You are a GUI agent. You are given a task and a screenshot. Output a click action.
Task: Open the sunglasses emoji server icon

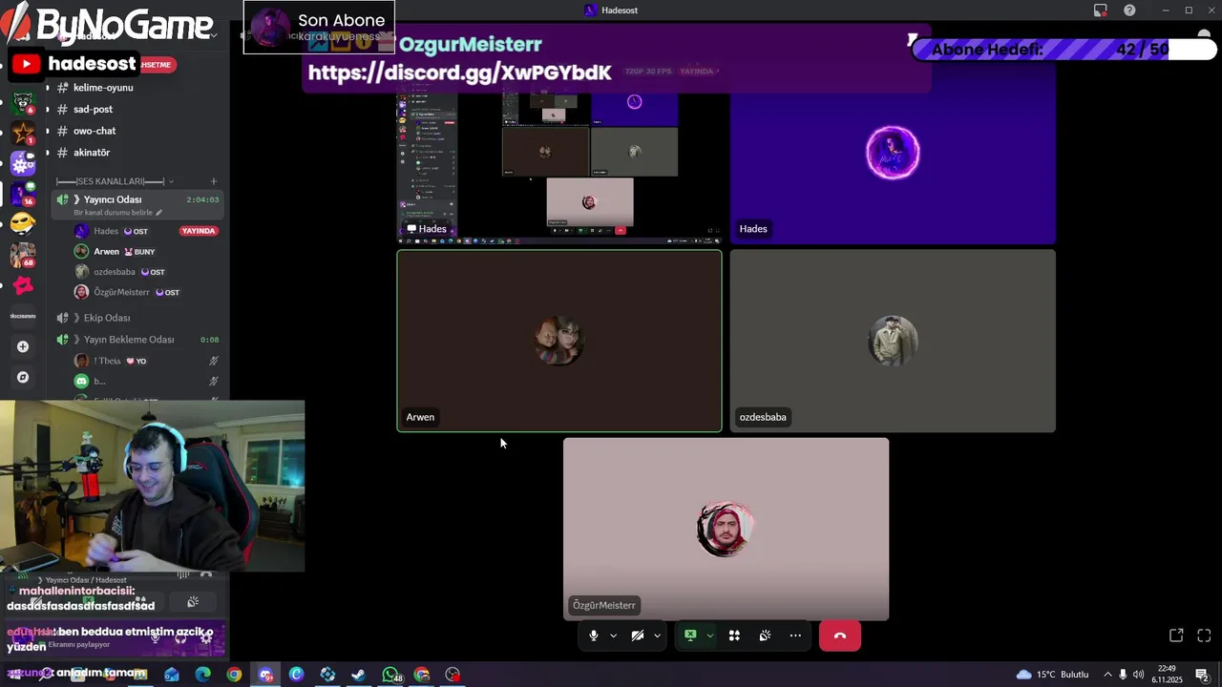(23, 224)
